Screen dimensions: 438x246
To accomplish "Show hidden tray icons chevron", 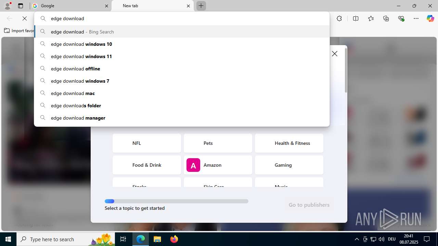I will tap(357, 239).
